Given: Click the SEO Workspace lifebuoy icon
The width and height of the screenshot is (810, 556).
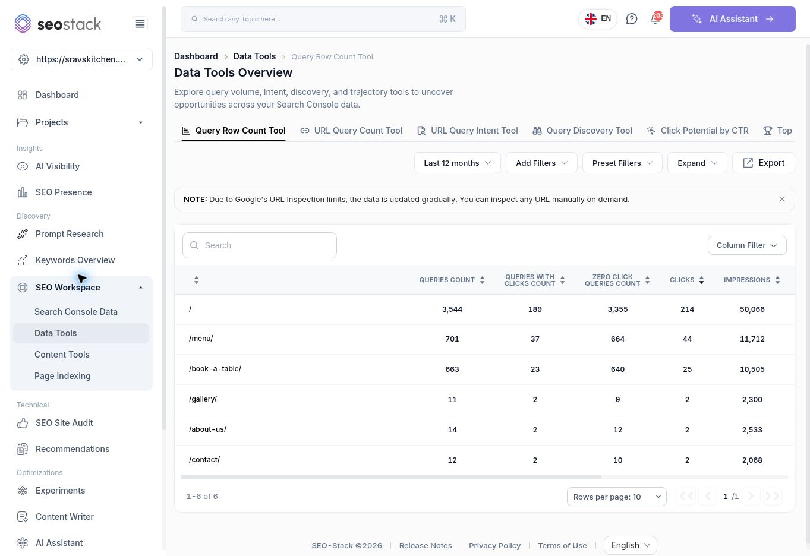Looking at the screenshot, I should click(23, 288).
